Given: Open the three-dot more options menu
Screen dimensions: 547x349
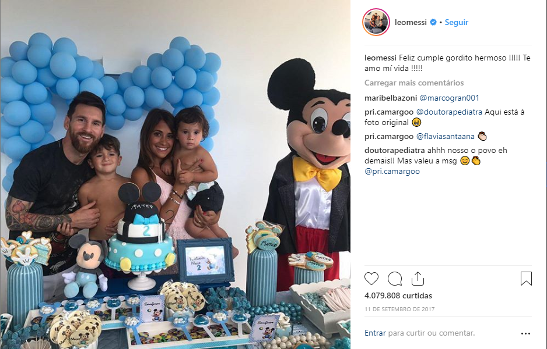Looking at the screenshot, I should click(525, 333).
